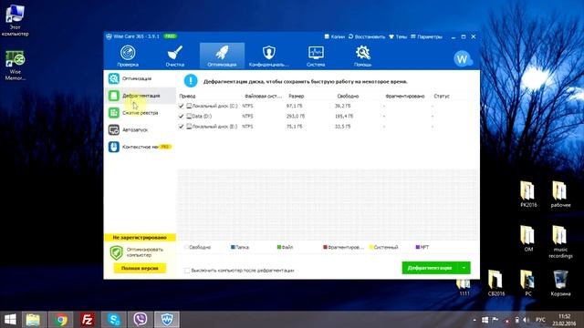584x328 pixels.
Task: Open the Конфиденциальность privacy tab
Action: (x=268, y=56)
